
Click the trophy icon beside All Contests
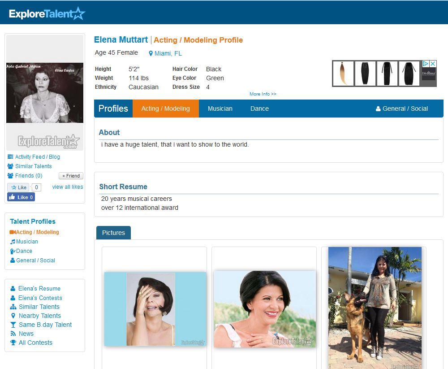click(13, 343)
